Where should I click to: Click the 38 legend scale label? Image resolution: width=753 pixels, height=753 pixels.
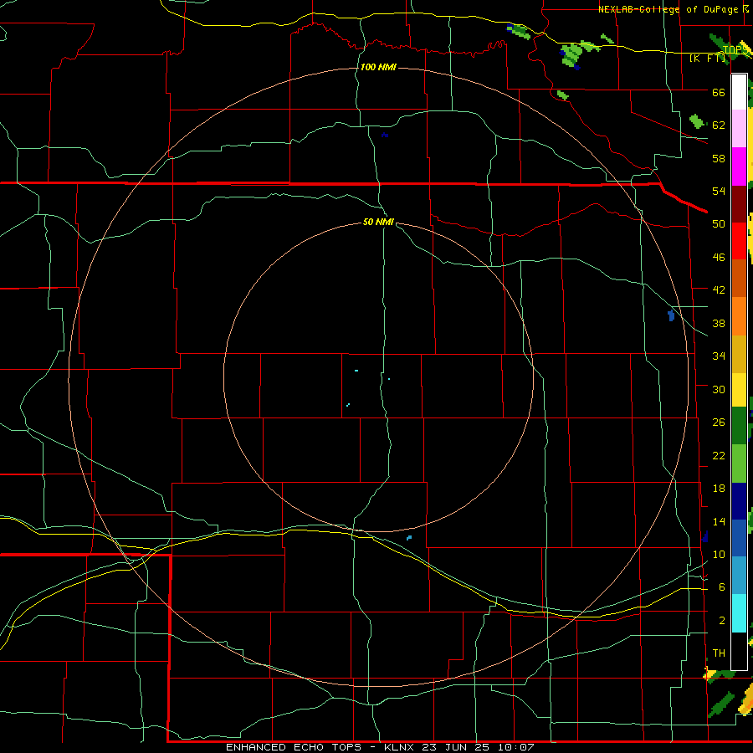(x=719, y=324)
